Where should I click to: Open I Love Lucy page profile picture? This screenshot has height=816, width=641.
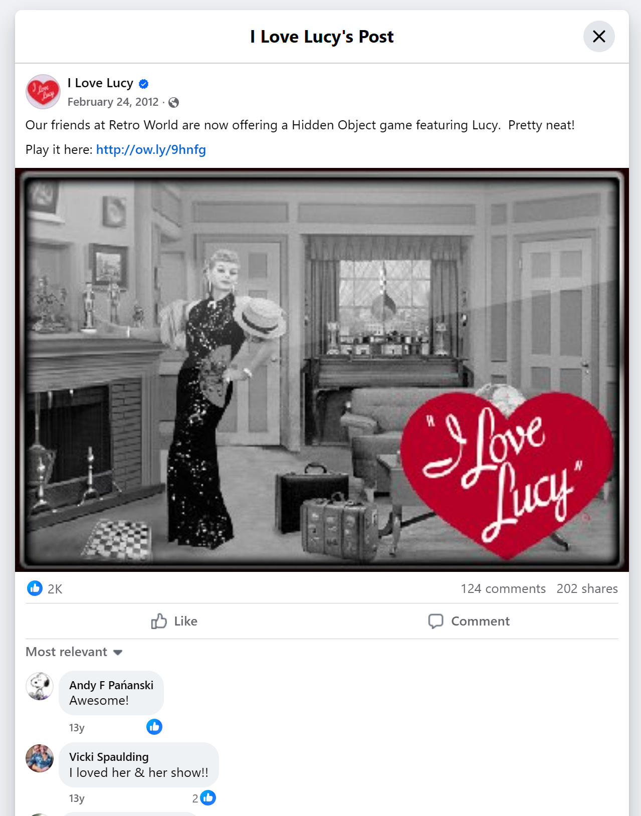(43, 92)
